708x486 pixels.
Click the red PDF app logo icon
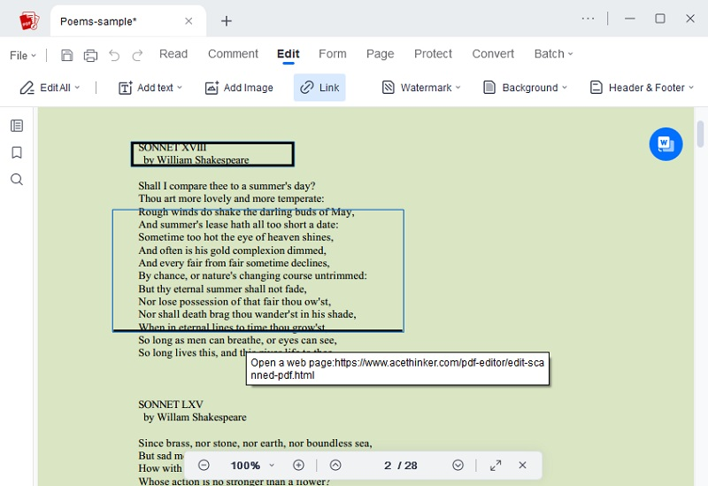point(29,20)
